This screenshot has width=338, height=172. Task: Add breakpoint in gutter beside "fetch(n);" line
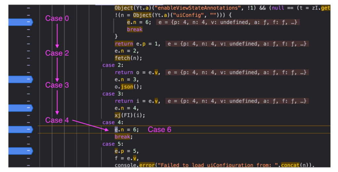(x=28, y=58)
